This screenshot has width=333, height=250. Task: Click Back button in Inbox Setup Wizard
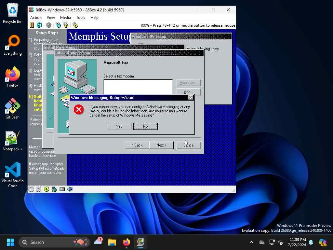coord(137,145)
